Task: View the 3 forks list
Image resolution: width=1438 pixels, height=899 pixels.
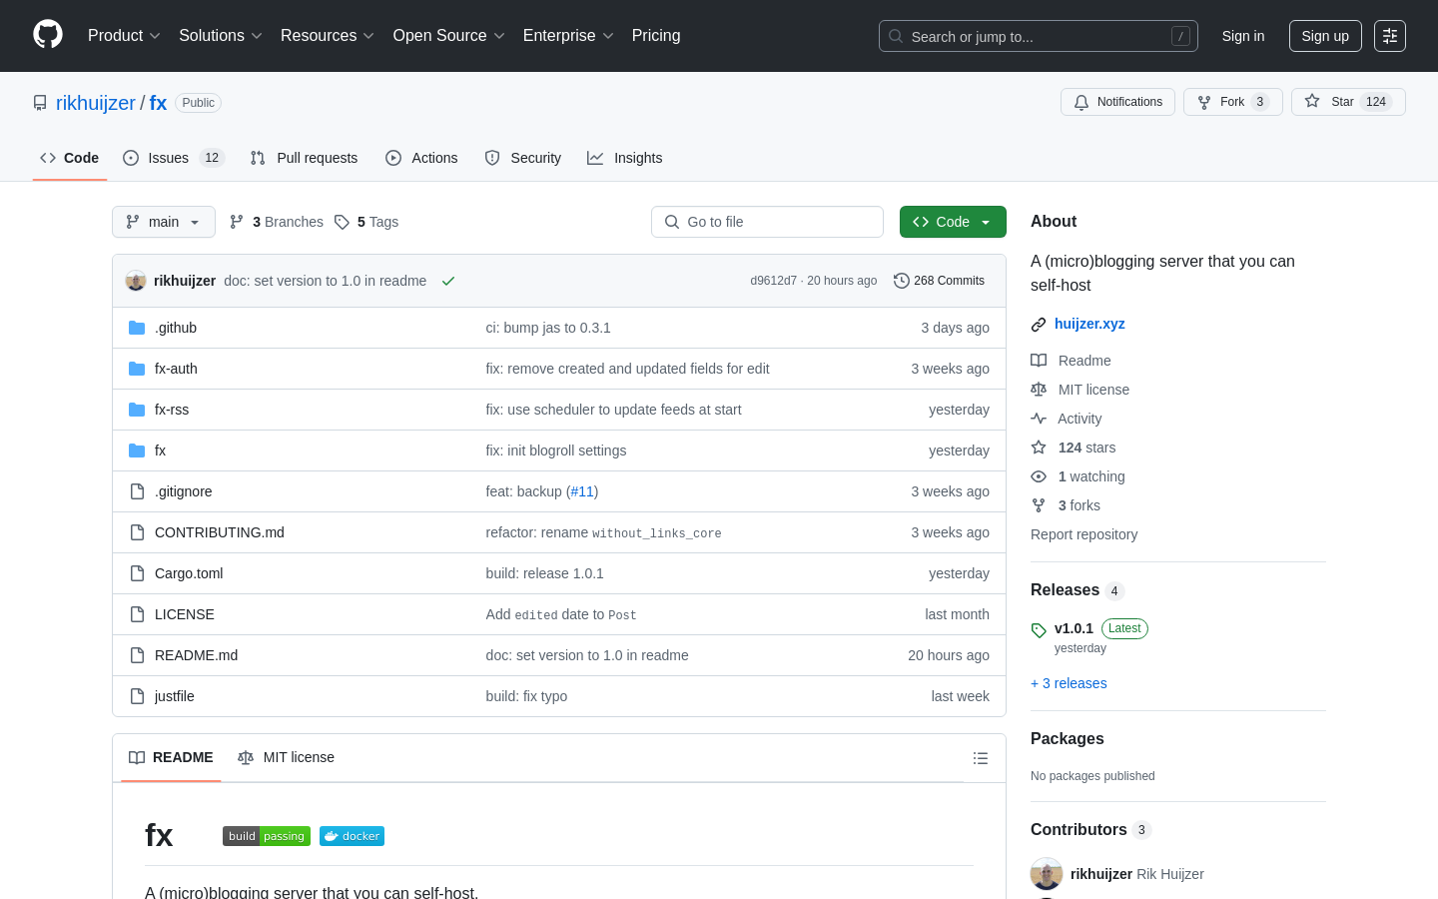Action: tap(1066, 505)
